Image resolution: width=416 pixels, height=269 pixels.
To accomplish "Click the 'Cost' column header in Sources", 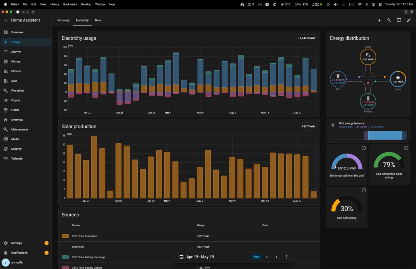I will coord(265,225).
